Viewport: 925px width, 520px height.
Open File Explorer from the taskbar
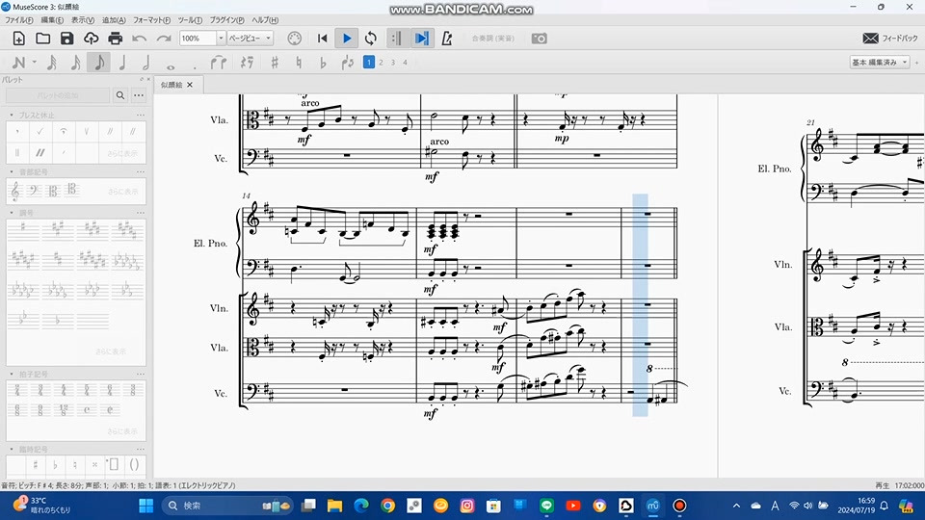tap(335, 506)
